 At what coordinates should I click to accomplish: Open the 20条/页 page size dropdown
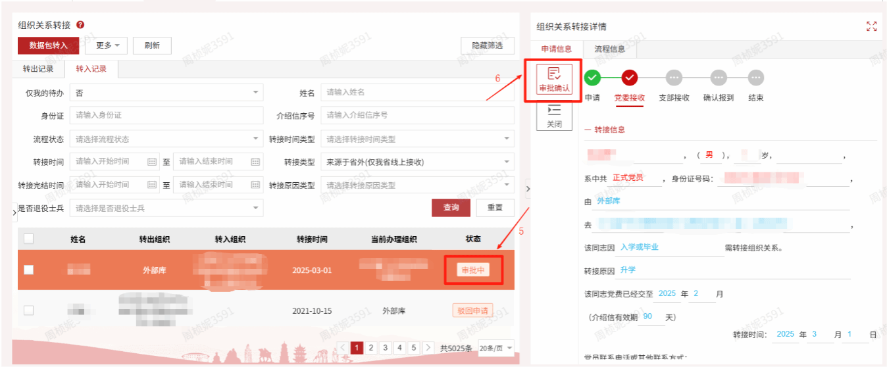coord(496,348)
